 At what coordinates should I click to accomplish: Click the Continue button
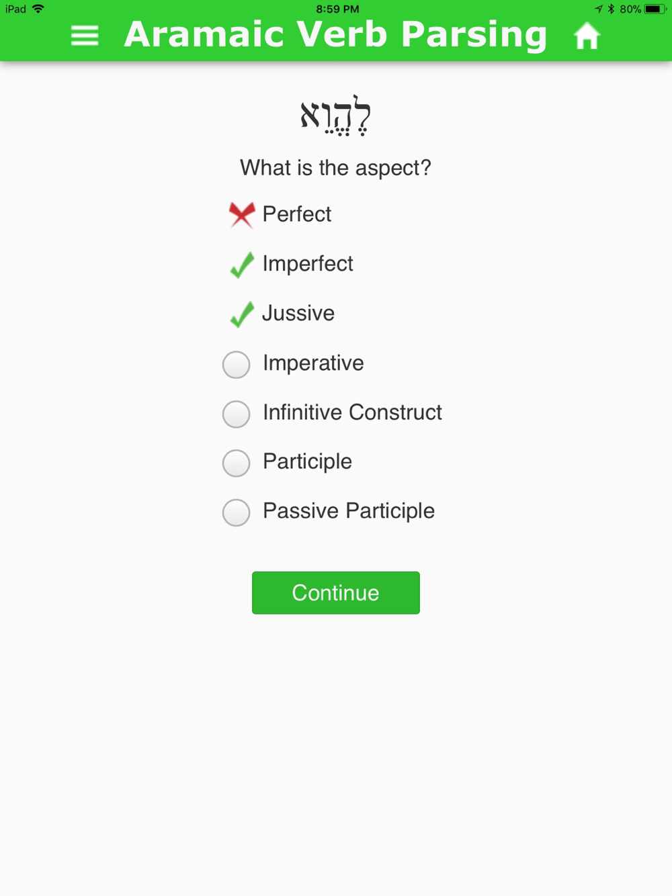click(336, 592)
